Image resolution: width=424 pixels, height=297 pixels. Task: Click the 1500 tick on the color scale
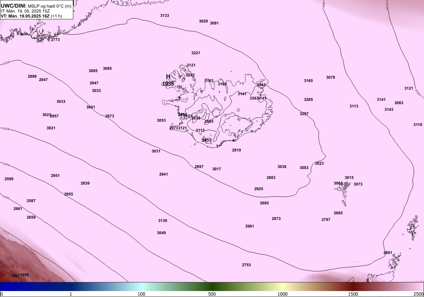(353, 294)
